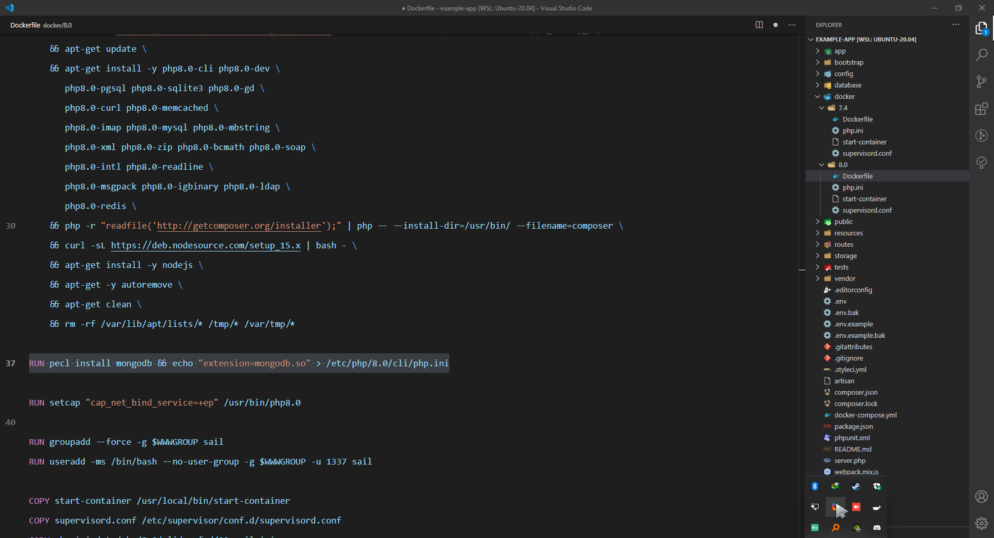This screenshot has width=994, height=538.
Task: Open the Manage gear icon
Action: click(981, 523)
